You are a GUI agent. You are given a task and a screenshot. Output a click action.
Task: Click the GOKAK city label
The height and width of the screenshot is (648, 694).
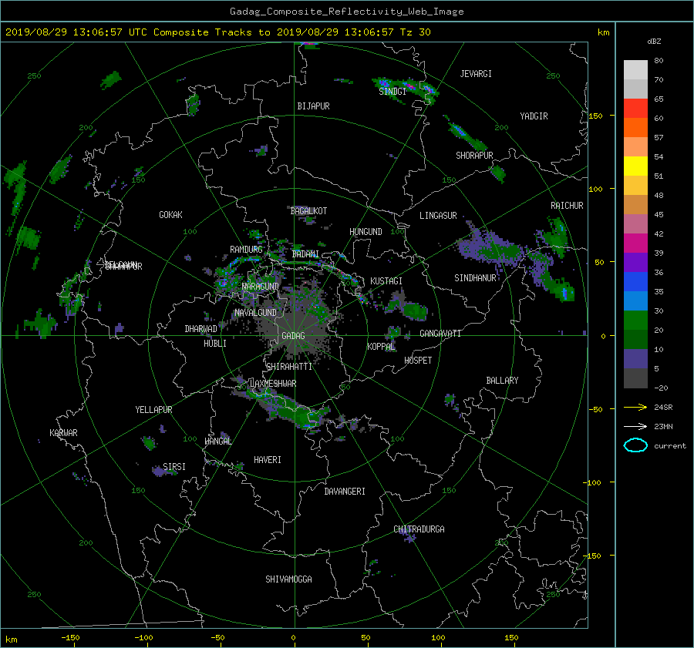(171, 215)
